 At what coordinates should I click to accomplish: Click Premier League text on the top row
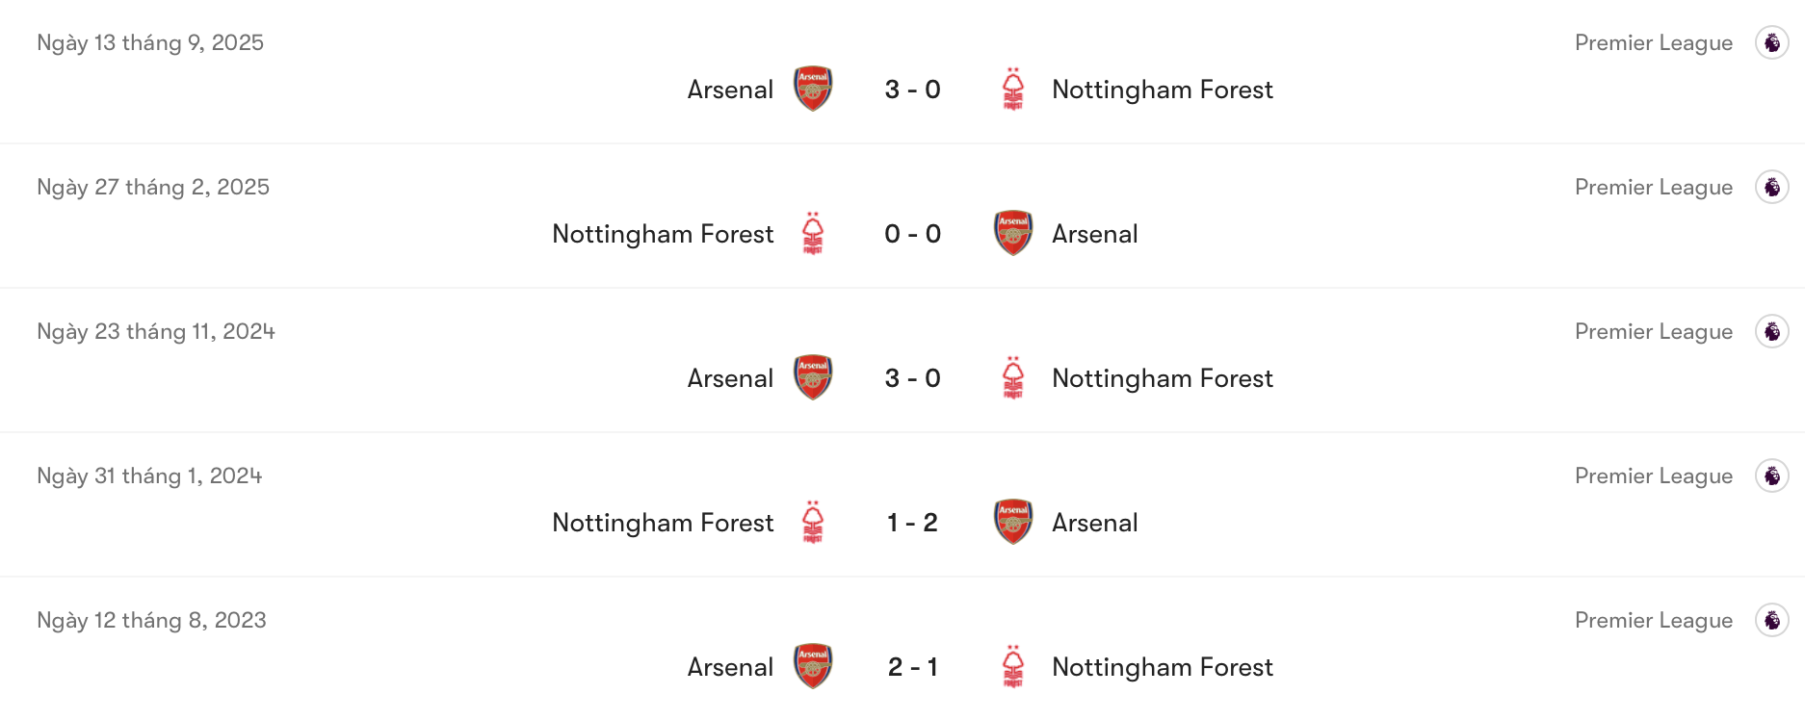[x=1654, y=42]
